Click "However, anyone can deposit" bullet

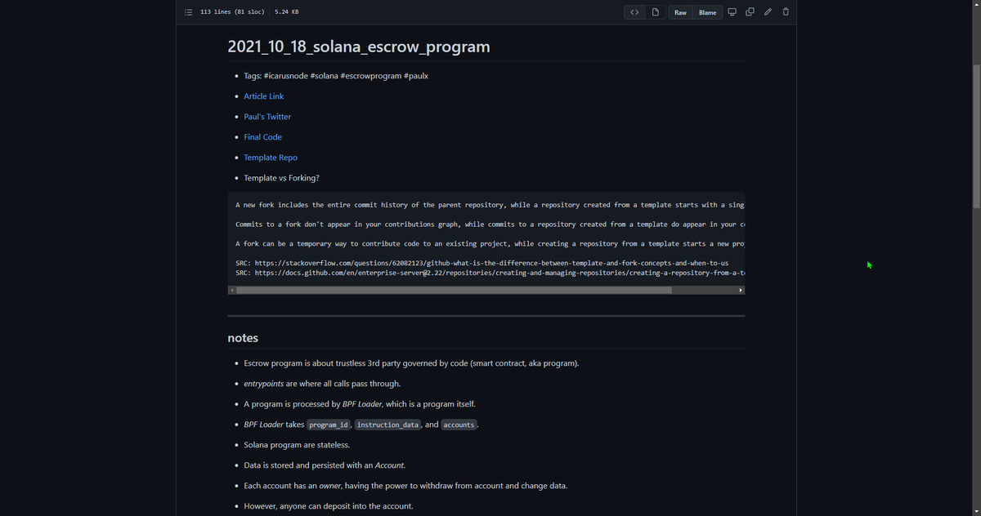[329, 506]
